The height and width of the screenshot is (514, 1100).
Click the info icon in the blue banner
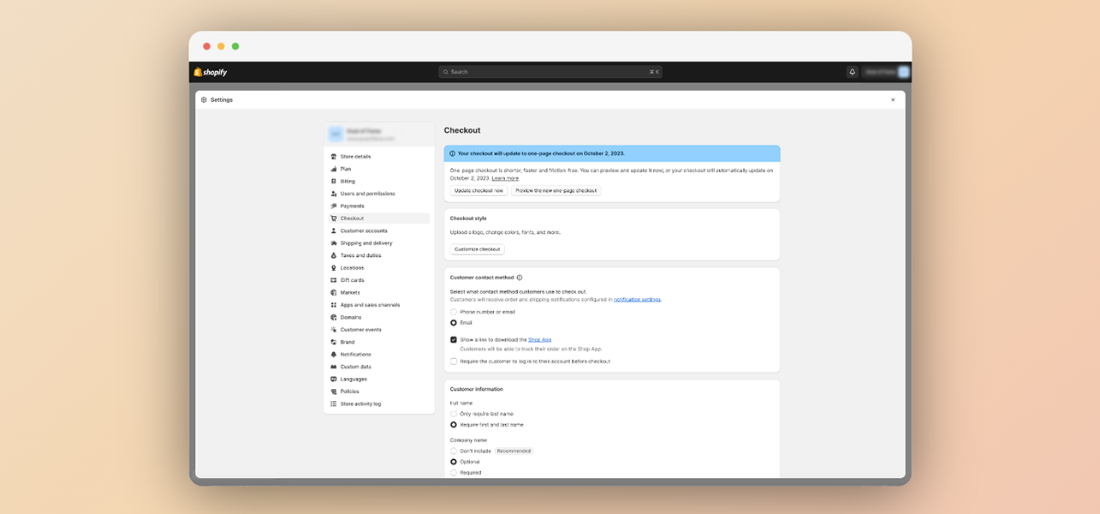(452, 153)
